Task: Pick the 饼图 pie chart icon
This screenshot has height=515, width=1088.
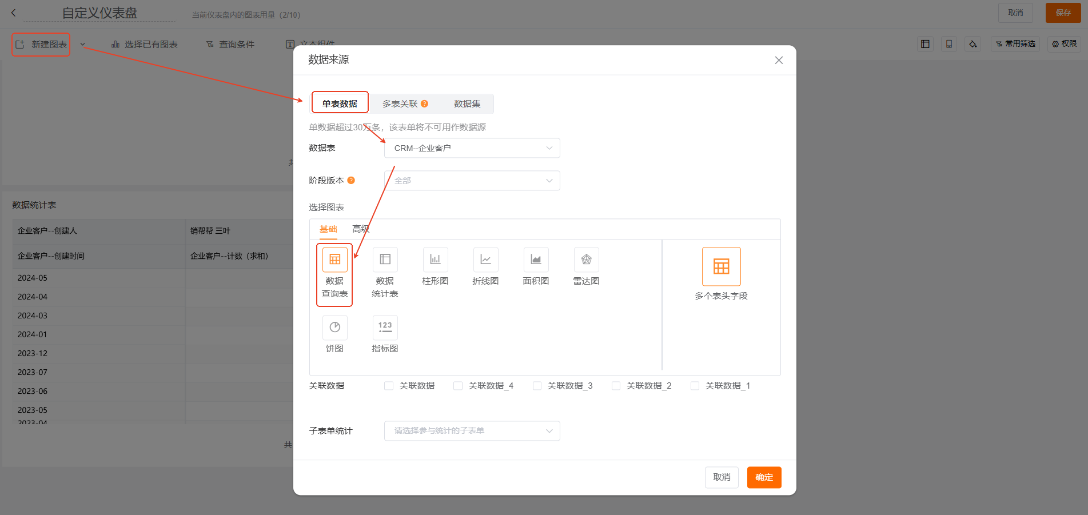Action: [x=334, y=328]
